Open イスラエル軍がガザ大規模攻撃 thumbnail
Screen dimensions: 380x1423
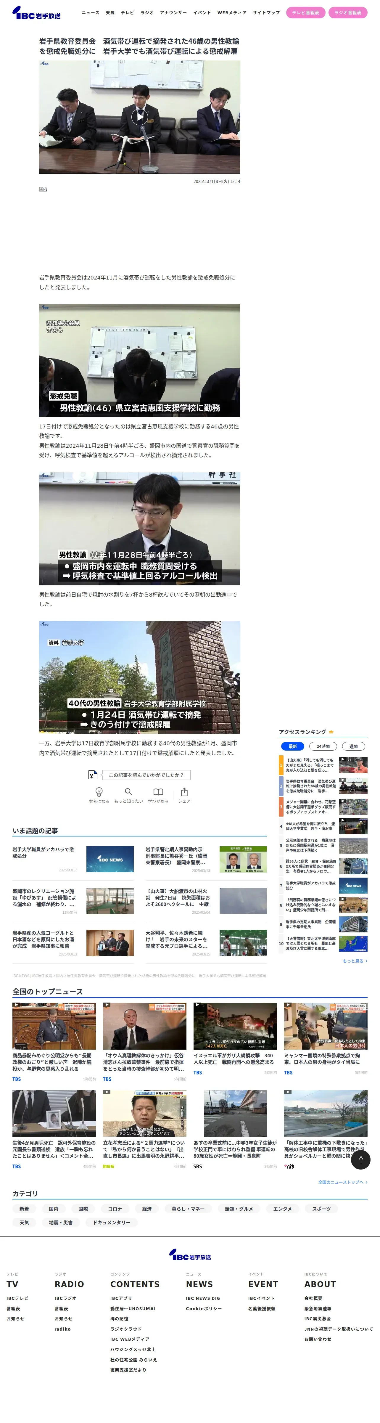point(235,1026)
